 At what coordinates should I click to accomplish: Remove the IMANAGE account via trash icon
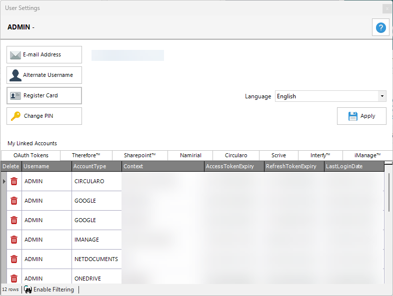(x=14, y=240)
